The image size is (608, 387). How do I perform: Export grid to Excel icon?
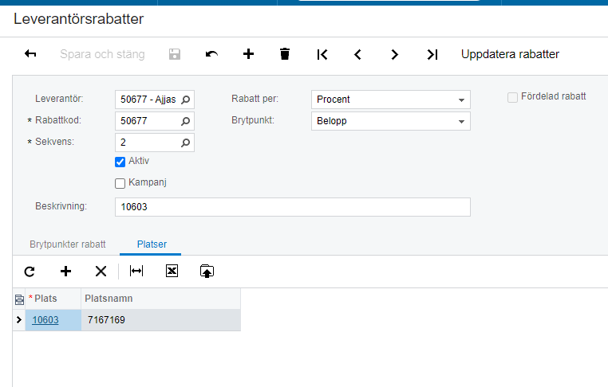tap(172, 272)
